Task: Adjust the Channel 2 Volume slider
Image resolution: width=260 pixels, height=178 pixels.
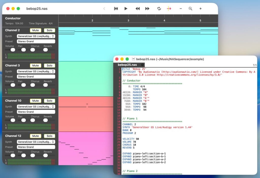Action: click(x=13, y=50)
